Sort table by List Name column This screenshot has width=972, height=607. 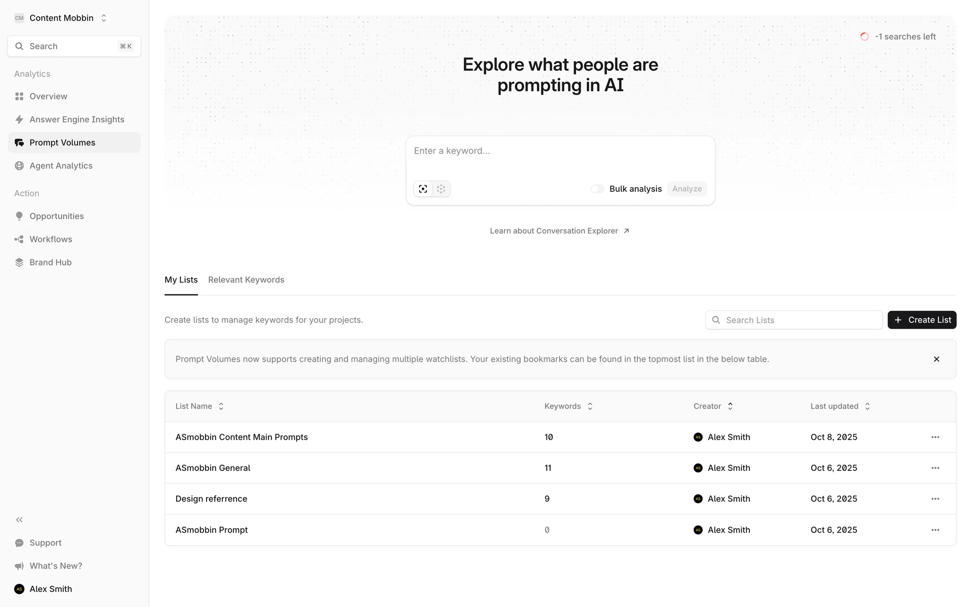(221, 406)
